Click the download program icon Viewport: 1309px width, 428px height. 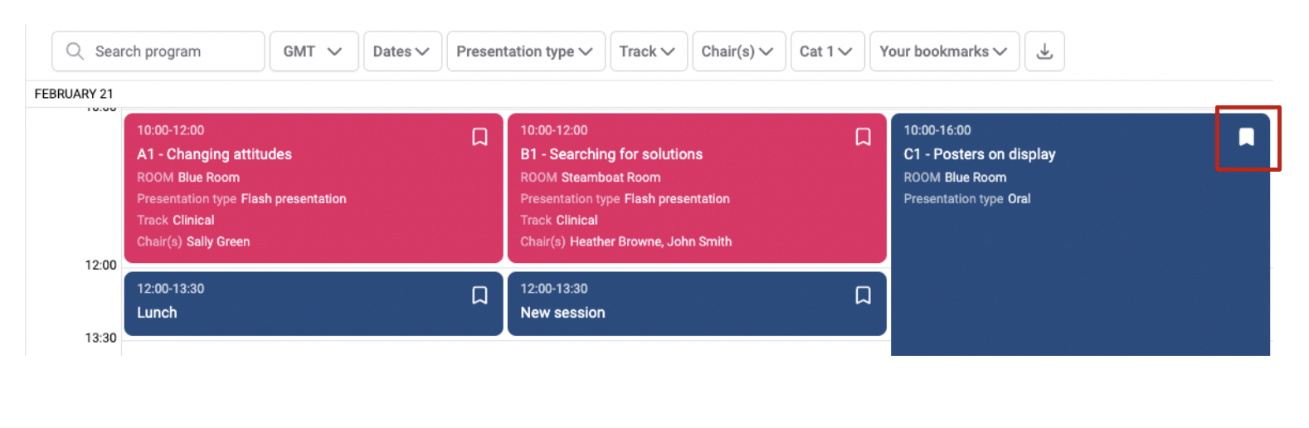pyautogui.click(x=1044, y=51)
